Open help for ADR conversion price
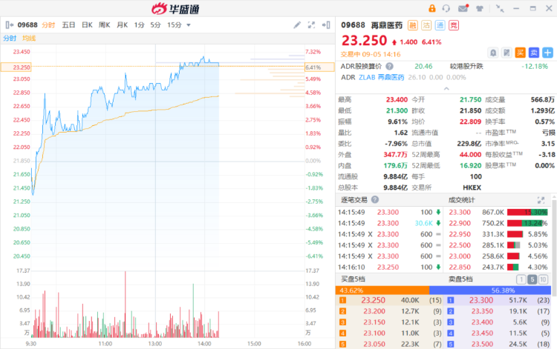 tap(390, 66)
